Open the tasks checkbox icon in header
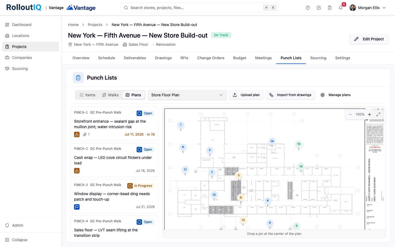 [x=319, y=8]
